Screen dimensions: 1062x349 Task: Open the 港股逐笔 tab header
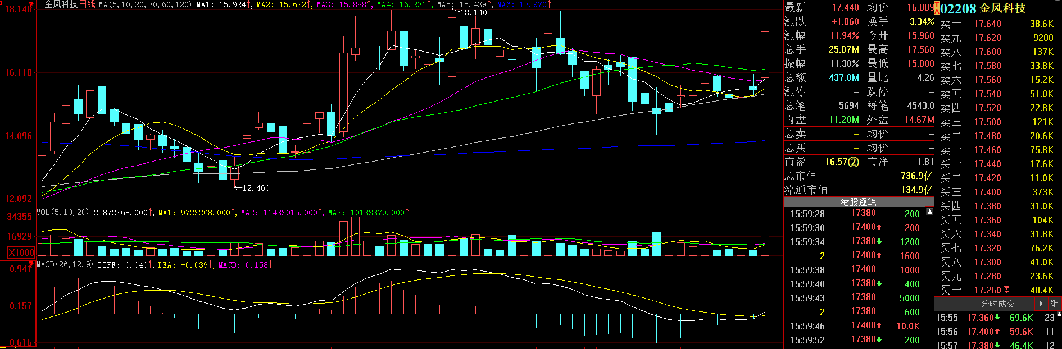pyautogui.click(x=858, y=202)
